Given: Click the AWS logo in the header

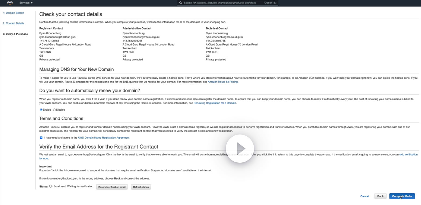Looking at the screenshot, I should point(10,2).
